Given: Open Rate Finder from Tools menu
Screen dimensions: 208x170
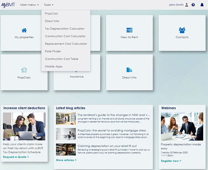Looking at the screenshot, I should pyautogui.click(x=53, y=51).
